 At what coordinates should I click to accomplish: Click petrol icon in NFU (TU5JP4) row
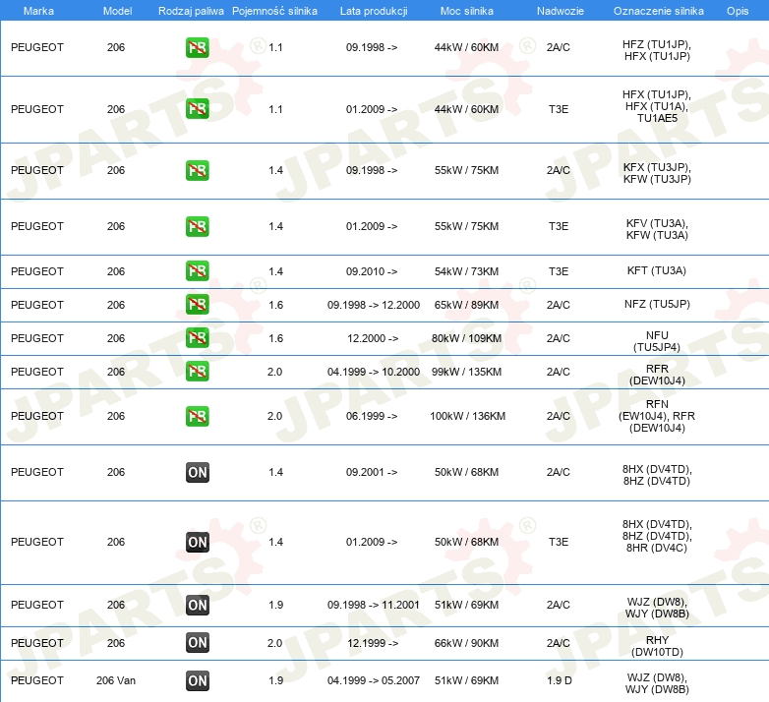(197, 338)
